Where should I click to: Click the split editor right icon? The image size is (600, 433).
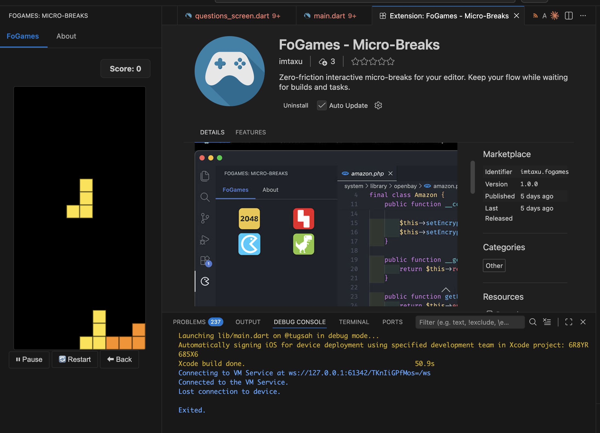pyautogui.click(x=569, y=16)
